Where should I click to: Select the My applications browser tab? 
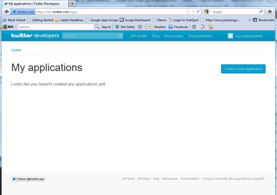coord(34,4)
